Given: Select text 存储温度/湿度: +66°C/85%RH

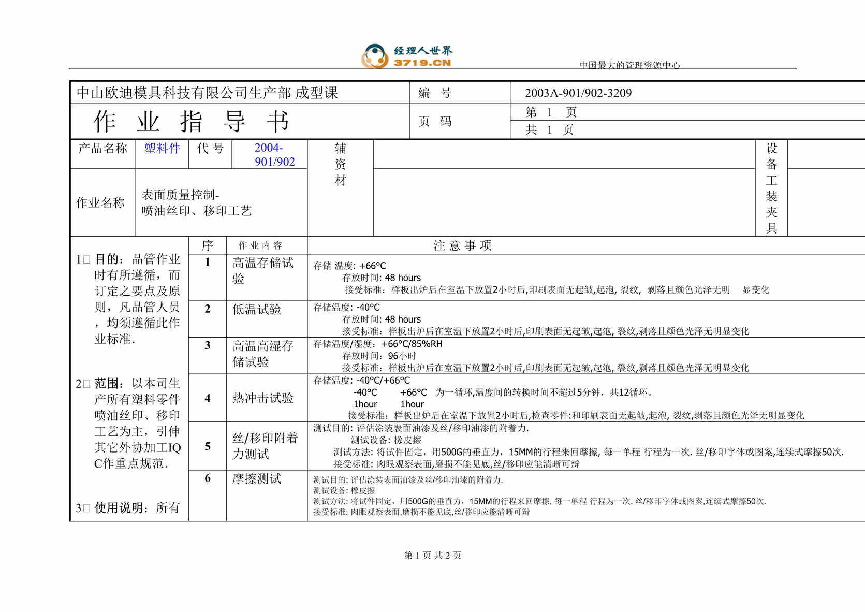Looking at the screenshot, I should pyautogui.click(x=378, y=344).
